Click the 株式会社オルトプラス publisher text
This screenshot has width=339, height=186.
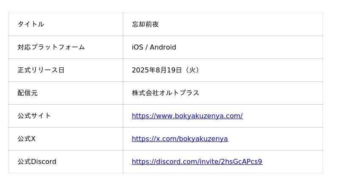165,93
